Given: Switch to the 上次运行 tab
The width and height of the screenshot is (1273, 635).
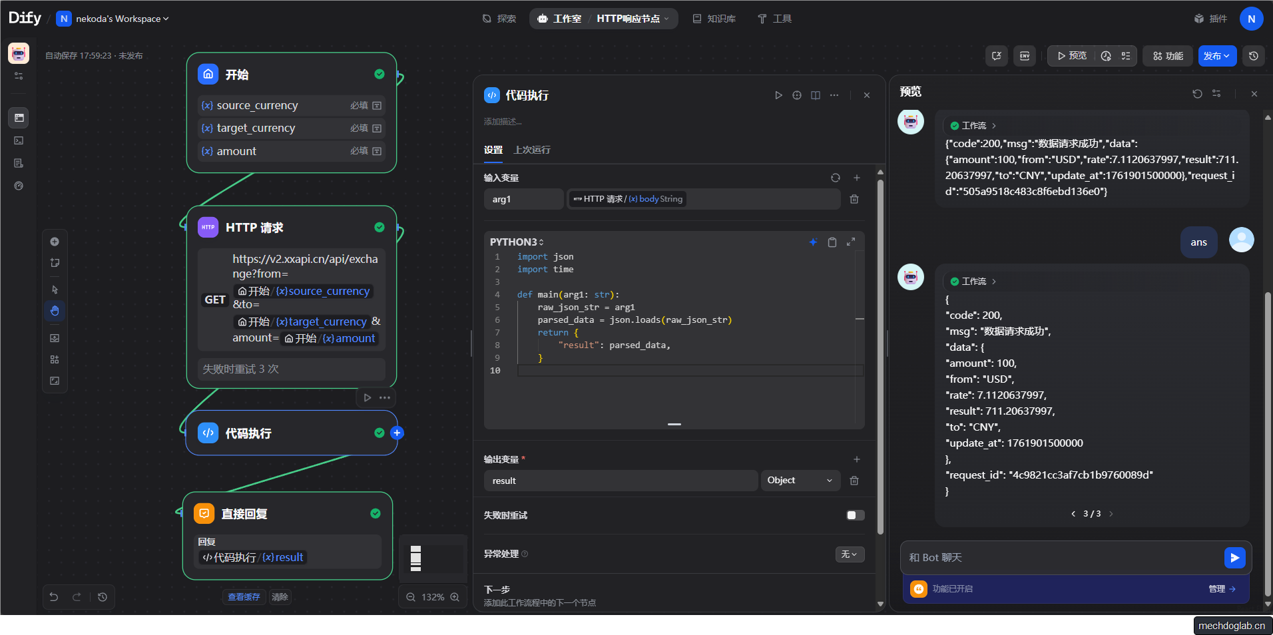Looking at the screenshot, I should click(531, 150).
